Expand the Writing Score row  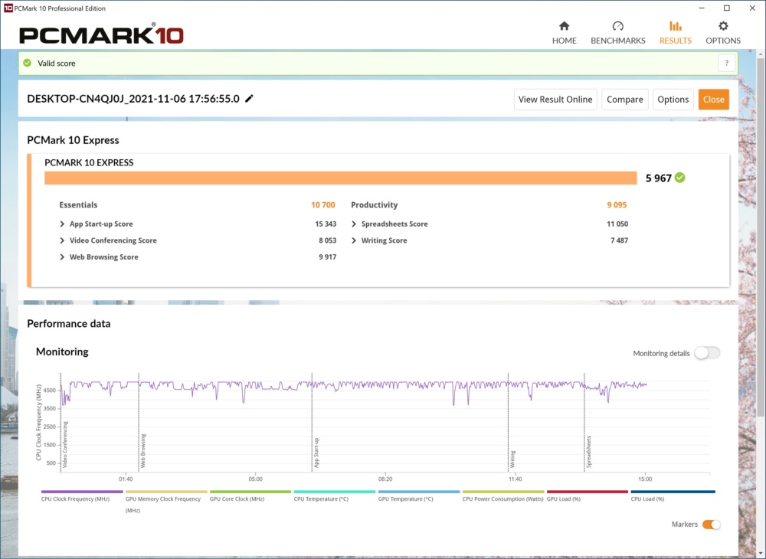tap(354, 240)
